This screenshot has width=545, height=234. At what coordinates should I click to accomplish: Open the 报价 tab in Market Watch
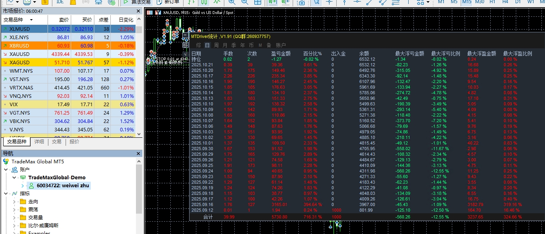(x=74, y=142)
